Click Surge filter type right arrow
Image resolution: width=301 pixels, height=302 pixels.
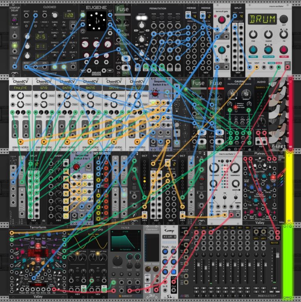(139, 232)
